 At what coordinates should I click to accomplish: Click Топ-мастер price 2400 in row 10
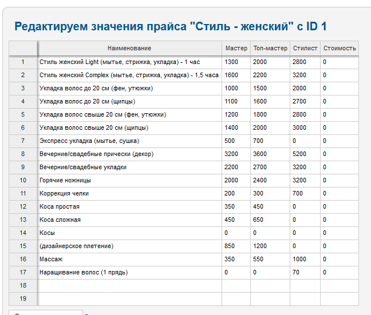click(270, 181)
